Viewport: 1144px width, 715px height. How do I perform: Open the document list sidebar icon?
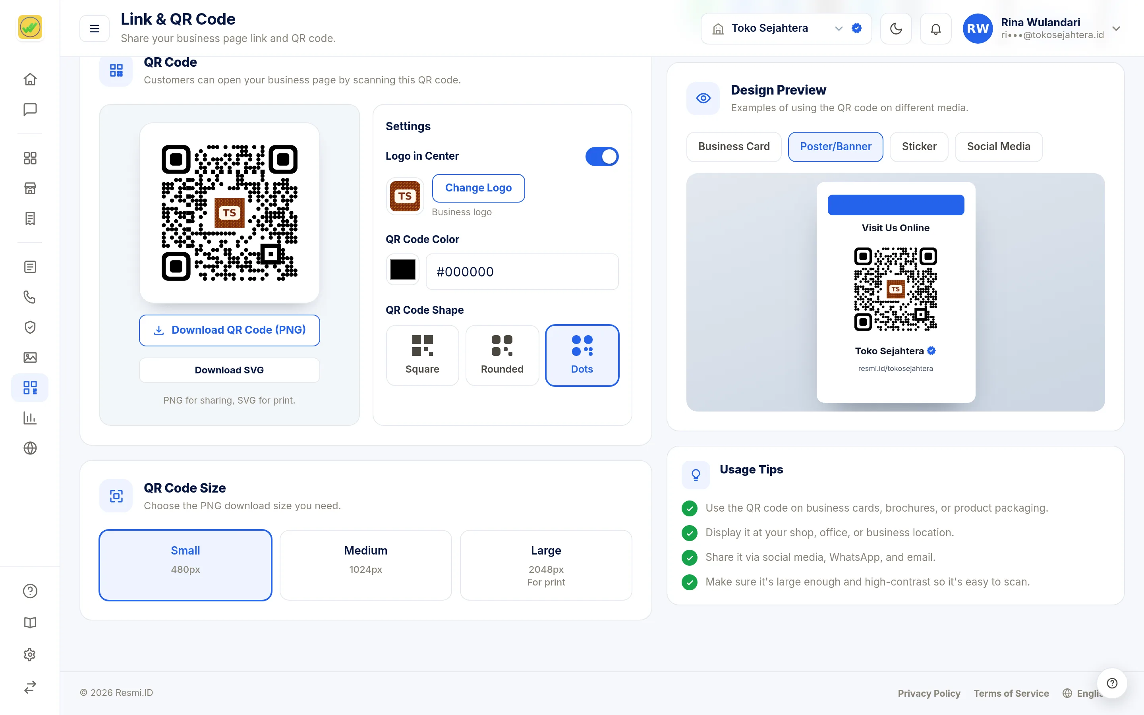pyautogui.click(x=30, y=267)
